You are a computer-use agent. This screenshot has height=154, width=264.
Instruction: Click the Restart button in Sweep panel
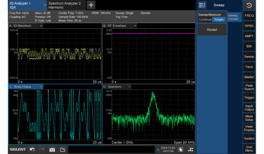[212, 30]
